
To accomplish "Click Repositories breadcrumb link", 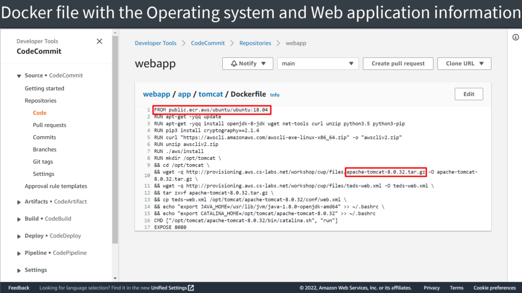I will tap(255, 43).
